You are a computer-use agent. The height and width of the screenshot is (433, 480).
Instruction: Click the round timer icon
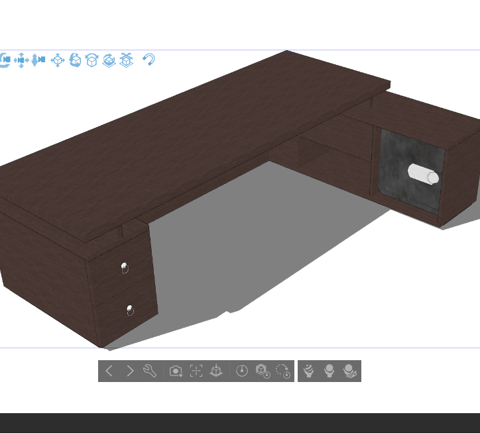point(242,371)
